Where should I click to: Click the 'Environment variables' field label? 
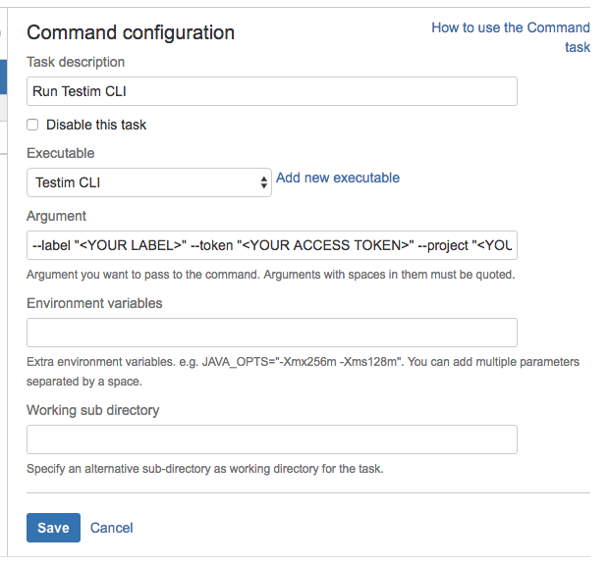94,303
